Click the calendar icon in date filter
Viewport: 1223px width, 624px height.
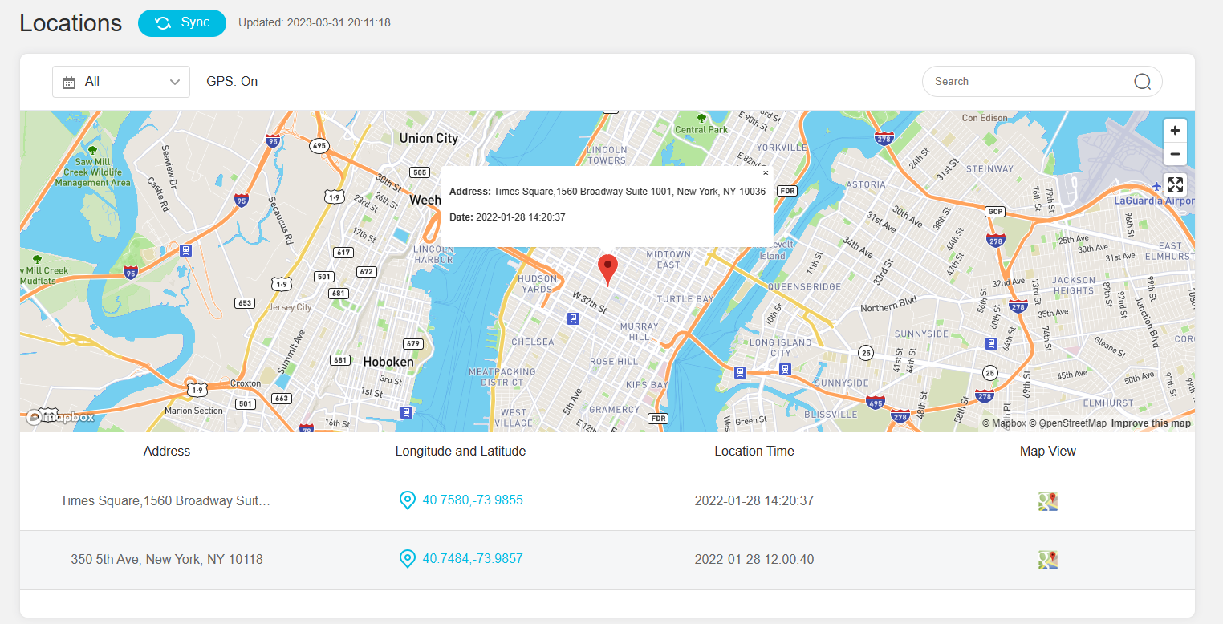tap(69, 82)
